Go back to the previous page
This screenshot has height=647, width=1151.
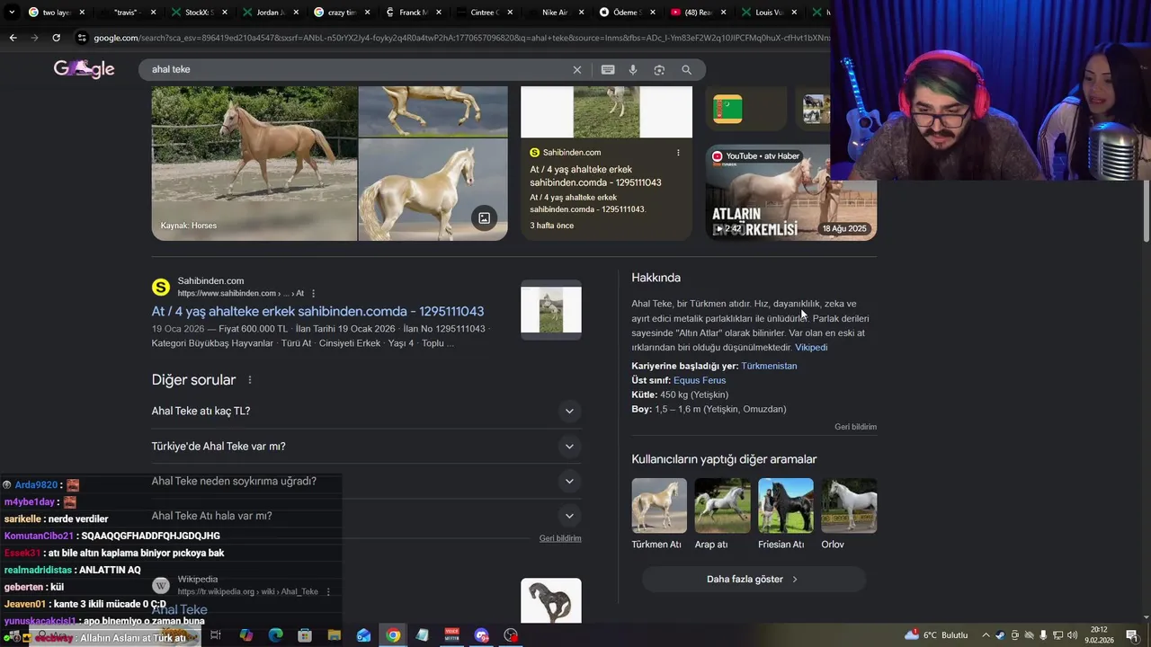tap(13, 38)
